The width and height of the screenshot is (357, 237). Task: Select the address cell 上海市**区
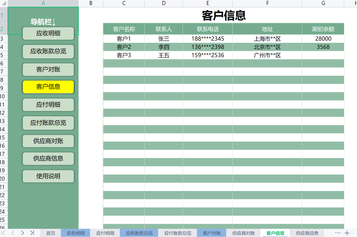(267, 39)
